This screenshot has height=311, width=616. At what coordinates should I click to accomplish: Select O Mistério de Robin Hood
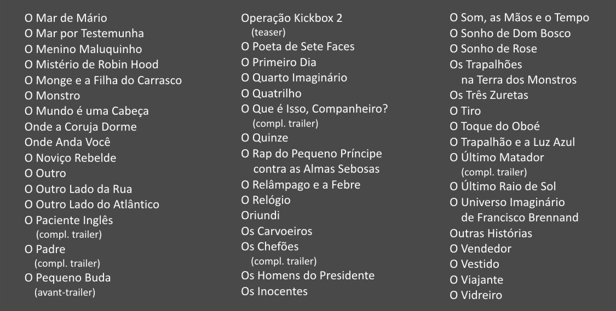coord(91,64)
